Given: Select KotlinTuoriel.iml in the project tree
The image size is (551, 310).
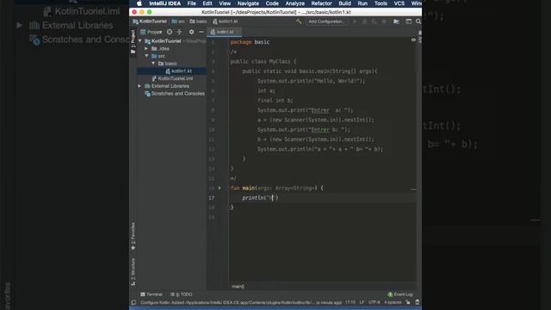Looking at the screenshot, I should tap(172, 78).
